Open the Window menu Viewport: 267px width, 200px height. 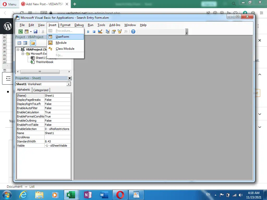pyautogui.click(x=130, y=25)
